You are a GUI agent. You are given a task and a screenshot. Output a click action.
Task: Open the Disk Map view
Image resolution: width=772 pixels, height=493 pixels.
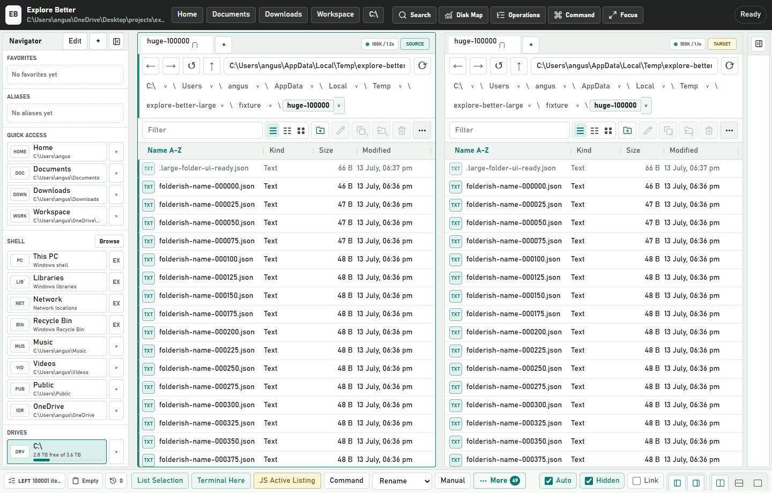tap(464, 15)
